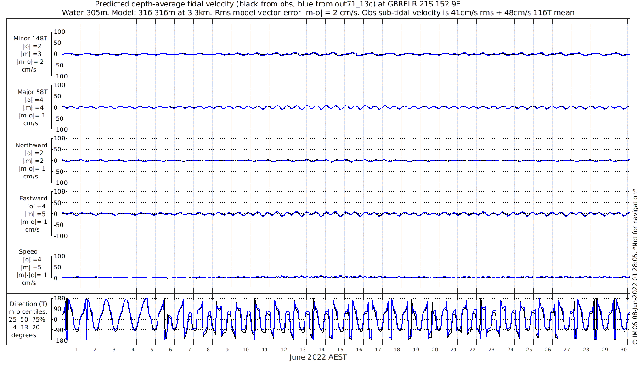Click the '|m-o|= 2' value under Minor 148T
This screenshot has height=367, width=643.
pyautogui.click(x=31, y=62)
